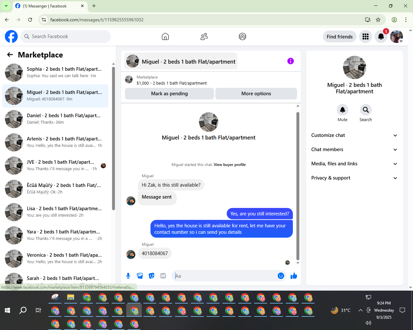
Task: Click the browser address bar URL
Action: tap(97, 20)
